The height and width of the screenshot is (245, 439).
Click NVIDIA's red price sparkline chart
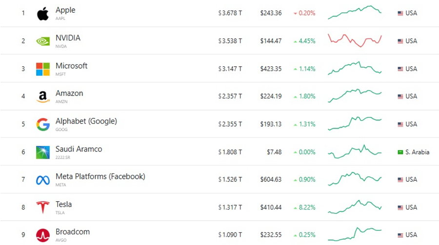pos(355,40)
